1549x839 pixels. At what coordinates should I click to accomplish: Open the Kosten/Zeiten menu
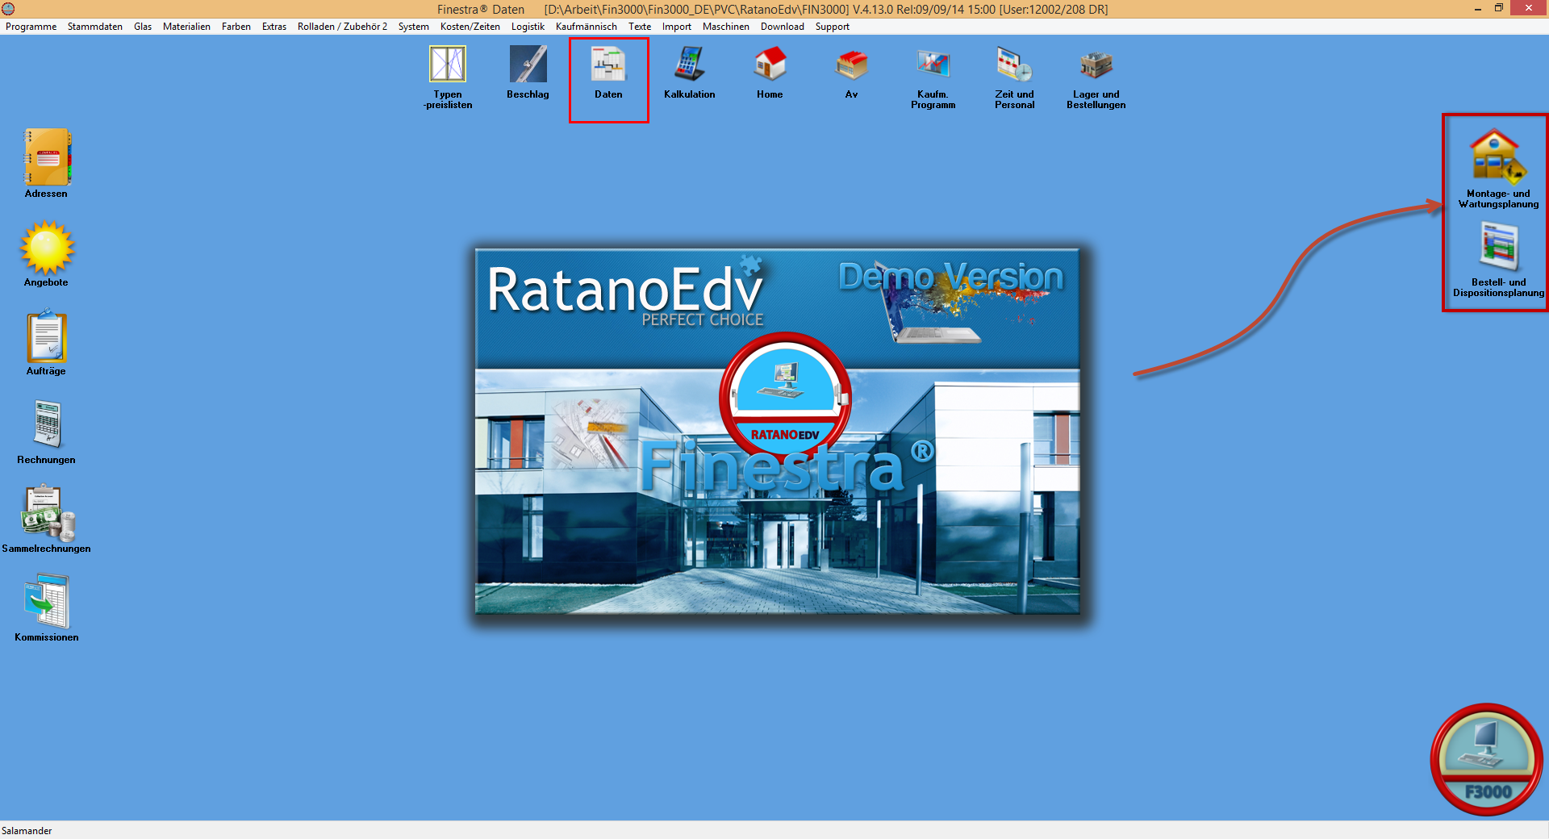point(470,27)
